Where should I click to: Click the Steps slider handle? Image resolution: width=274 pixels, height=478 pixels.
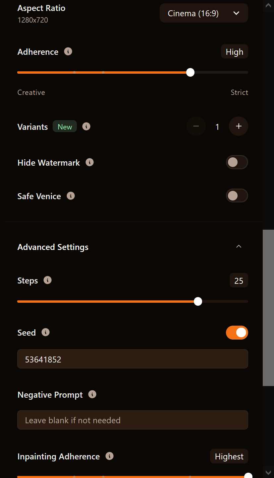pos(198,301)
